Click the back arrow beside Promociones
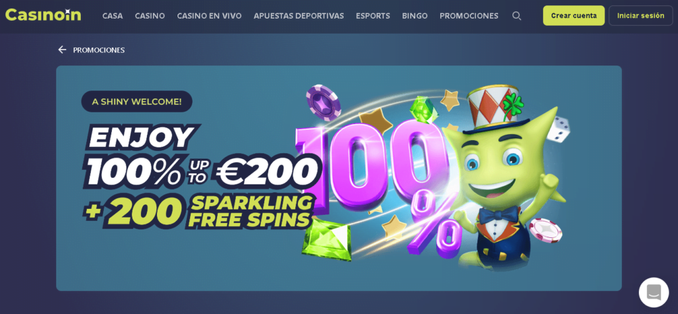 62,50
